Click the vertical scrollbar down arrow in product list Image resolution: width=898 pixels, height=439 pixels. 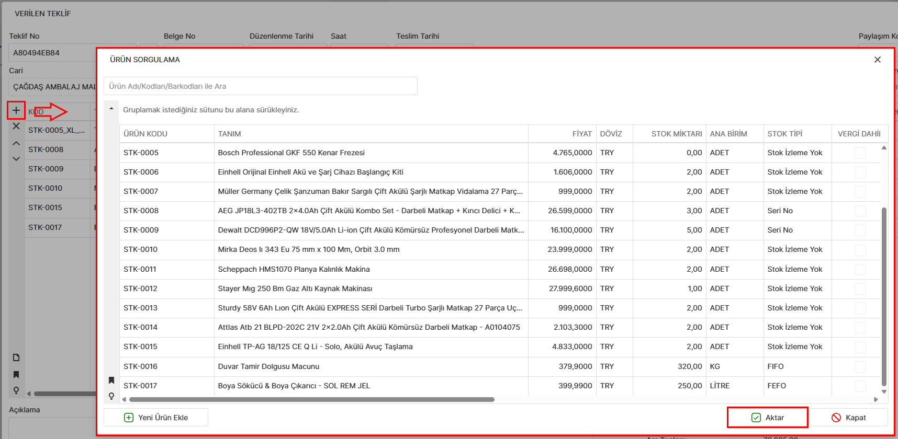884,391
